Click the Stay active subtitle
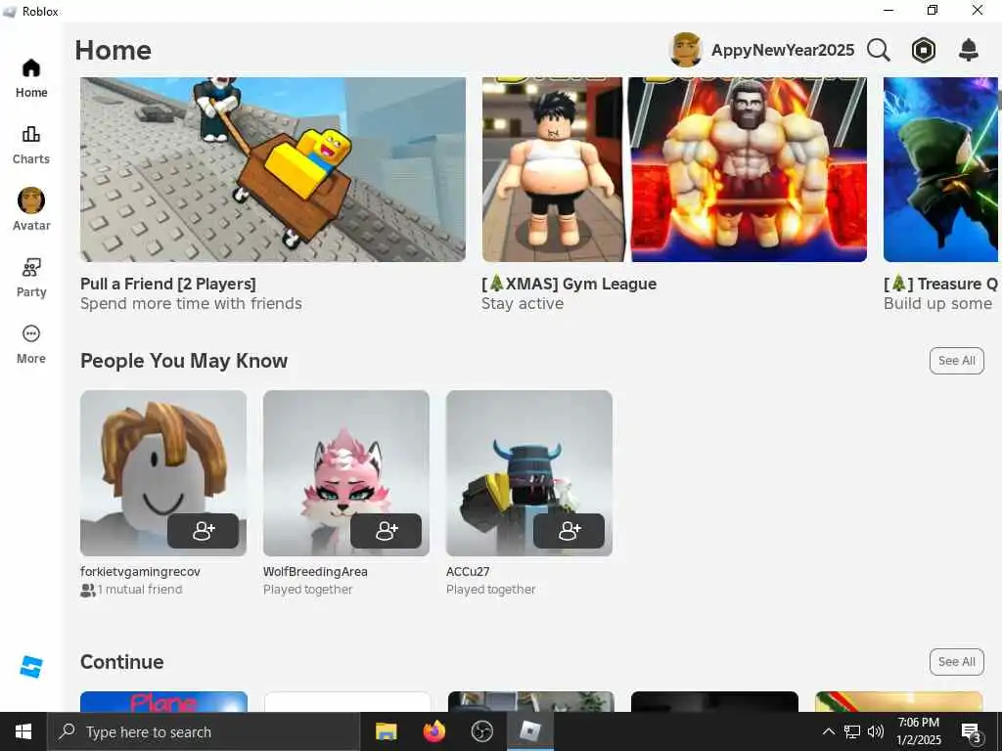This screenshot has height=751, width=1002. (523, 303)
